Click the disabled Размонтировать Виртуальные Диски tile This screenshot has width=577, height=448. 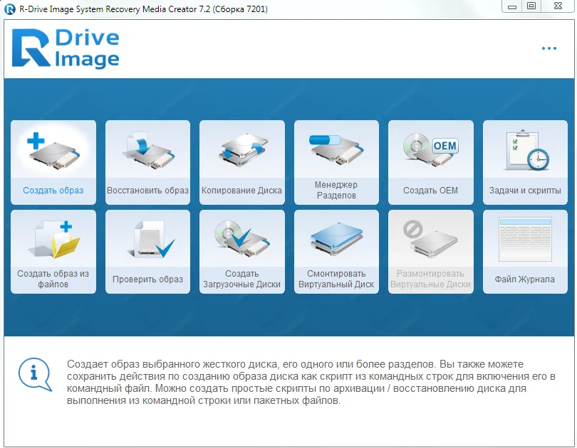[x=430, y=252]
